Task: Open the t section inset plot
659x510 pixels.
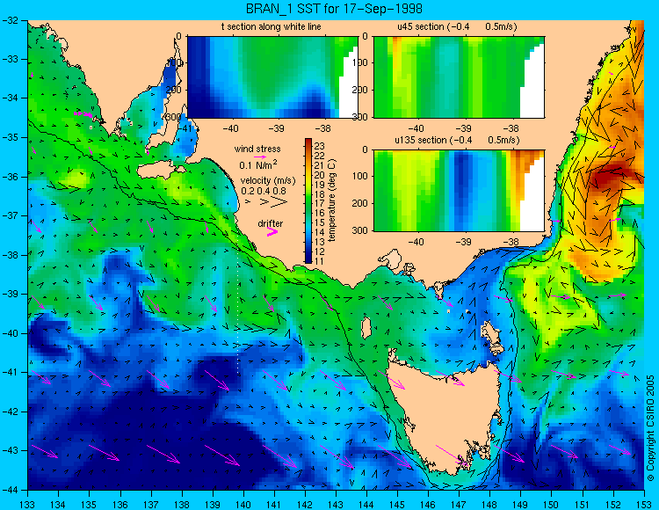Action: coord(272,77)
